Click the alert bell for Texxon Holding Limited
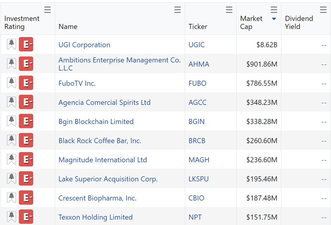The height and width of the screenshot is (225, 331). tap(11, 217)
